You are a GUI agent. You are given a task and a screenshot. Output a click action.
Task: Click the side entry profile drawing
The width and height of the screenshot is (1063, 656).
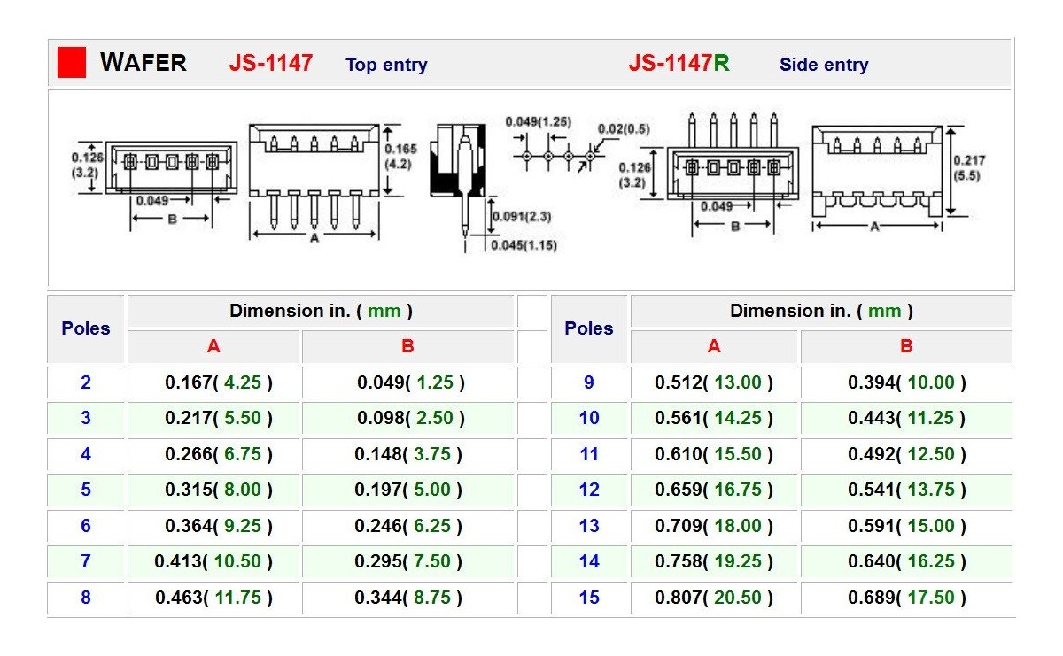877,173
